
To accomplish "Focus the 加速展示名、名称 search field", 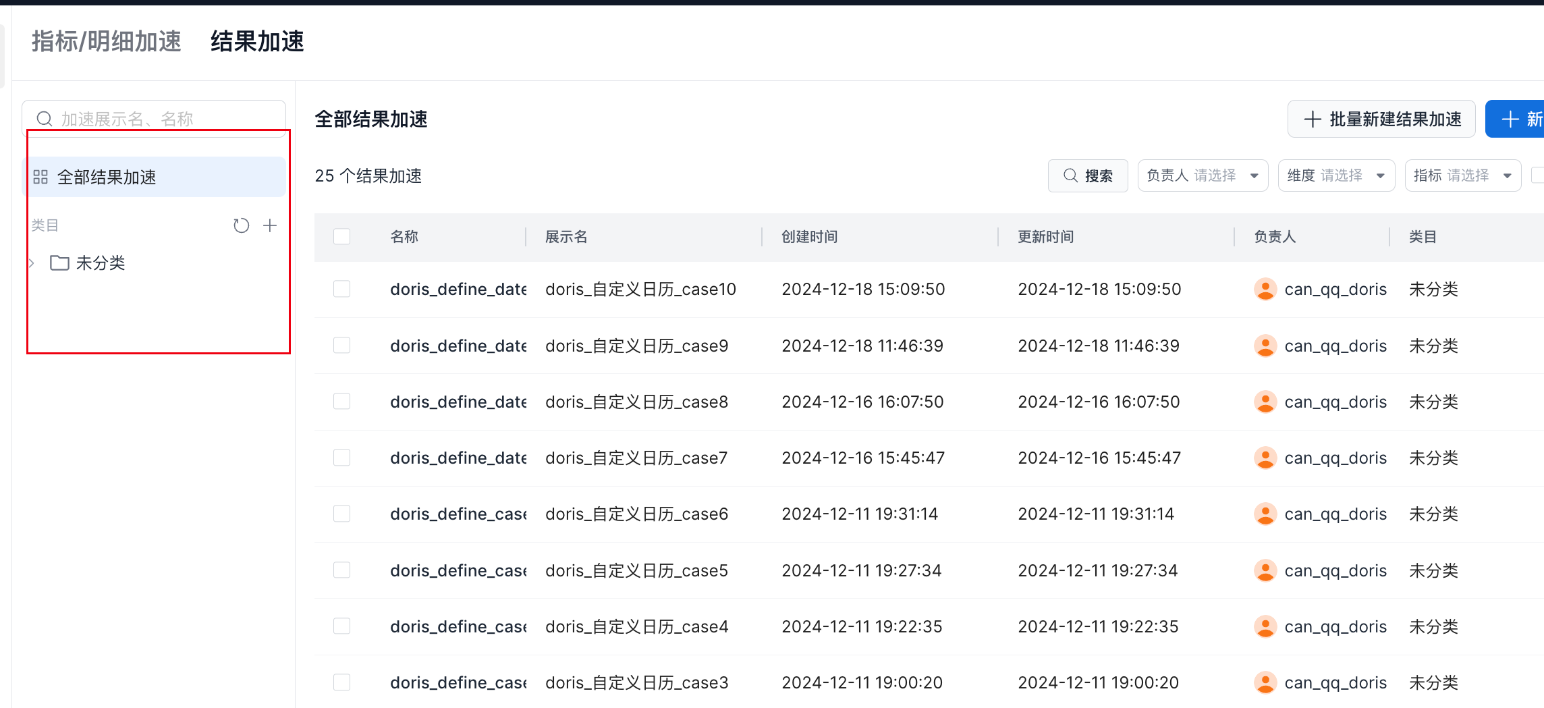I will click(x=169, y=119).
